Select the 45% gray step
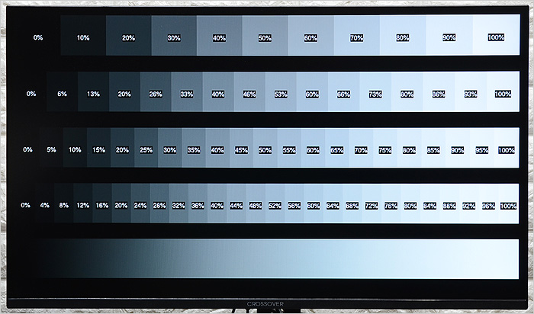 (241, 150)
